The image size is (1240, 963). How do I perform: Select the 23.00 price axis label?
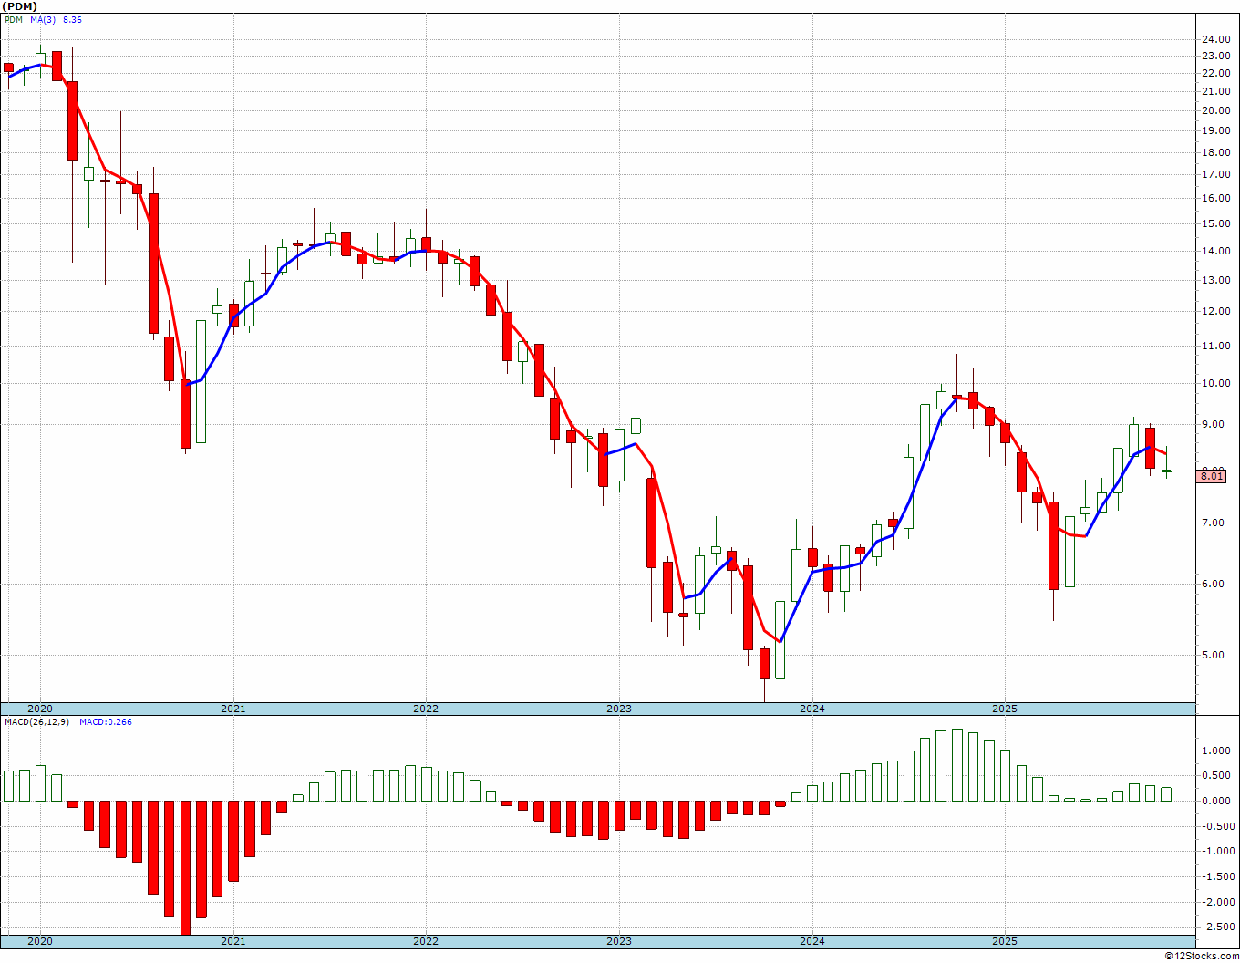pos(1215,57)
